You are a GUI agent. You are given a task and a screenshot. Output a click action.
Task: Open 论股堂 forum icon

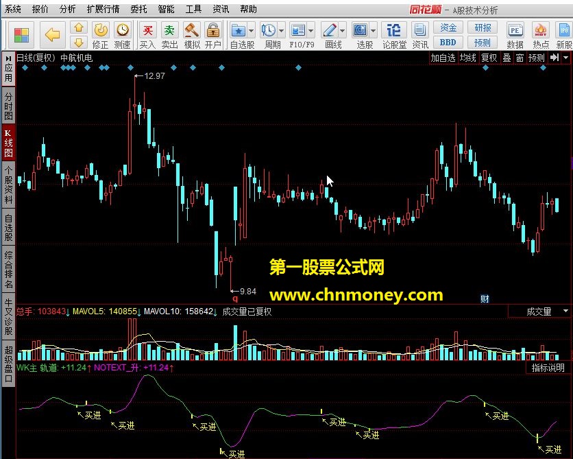pos(394,36)
